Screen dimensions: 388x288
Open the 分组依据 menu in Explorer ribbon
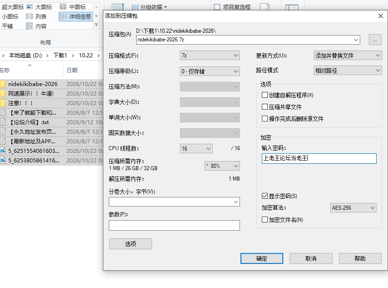click(150, 7)
